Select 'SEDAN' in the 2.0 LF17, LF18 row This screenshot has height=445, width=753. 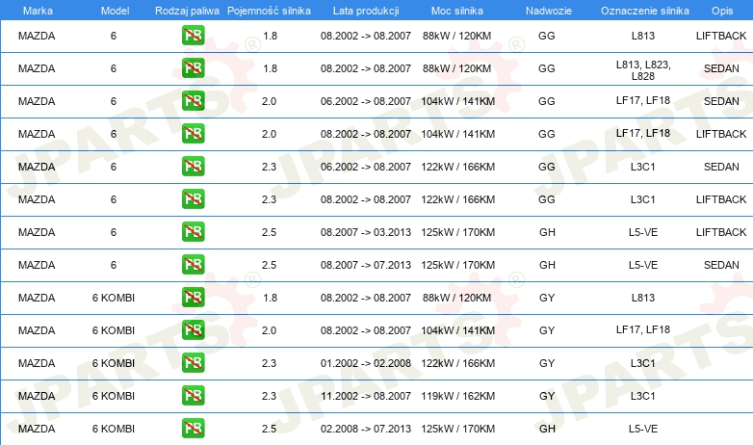tap(721, 101)
